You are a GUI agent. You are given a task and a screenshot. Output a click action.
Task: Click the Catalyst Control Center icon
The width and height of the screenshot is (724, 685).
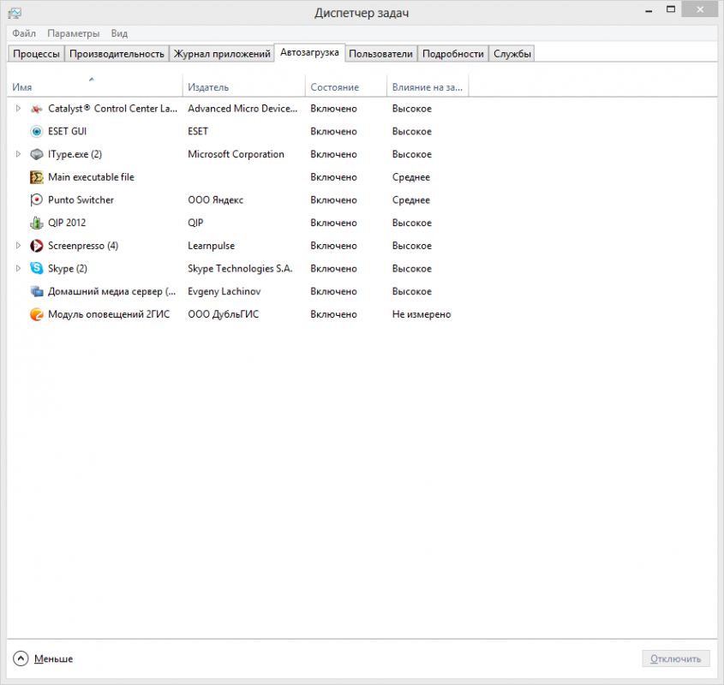click(37, 109)
